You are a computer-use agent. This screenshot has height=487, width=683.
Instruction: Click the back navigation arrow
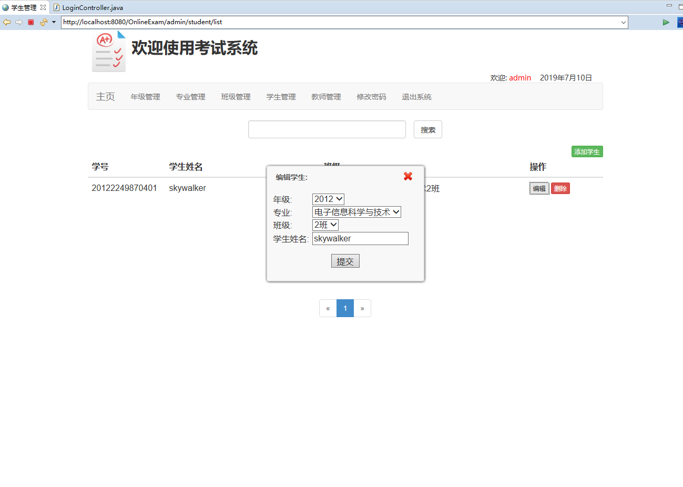click(x=7, y=22)
